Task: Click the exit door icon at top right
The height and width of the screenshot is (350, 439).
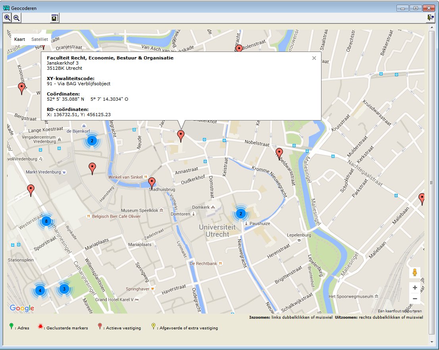Action: click(431, 17)
